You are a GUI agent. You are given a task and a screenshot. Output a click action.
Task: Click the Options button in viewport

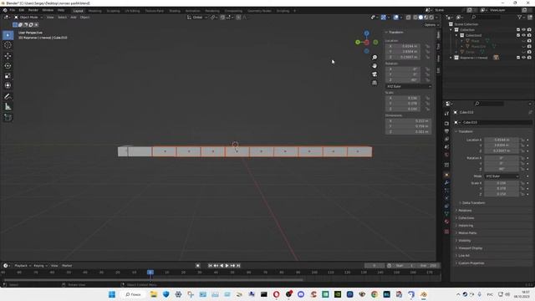tap(431, 25)
